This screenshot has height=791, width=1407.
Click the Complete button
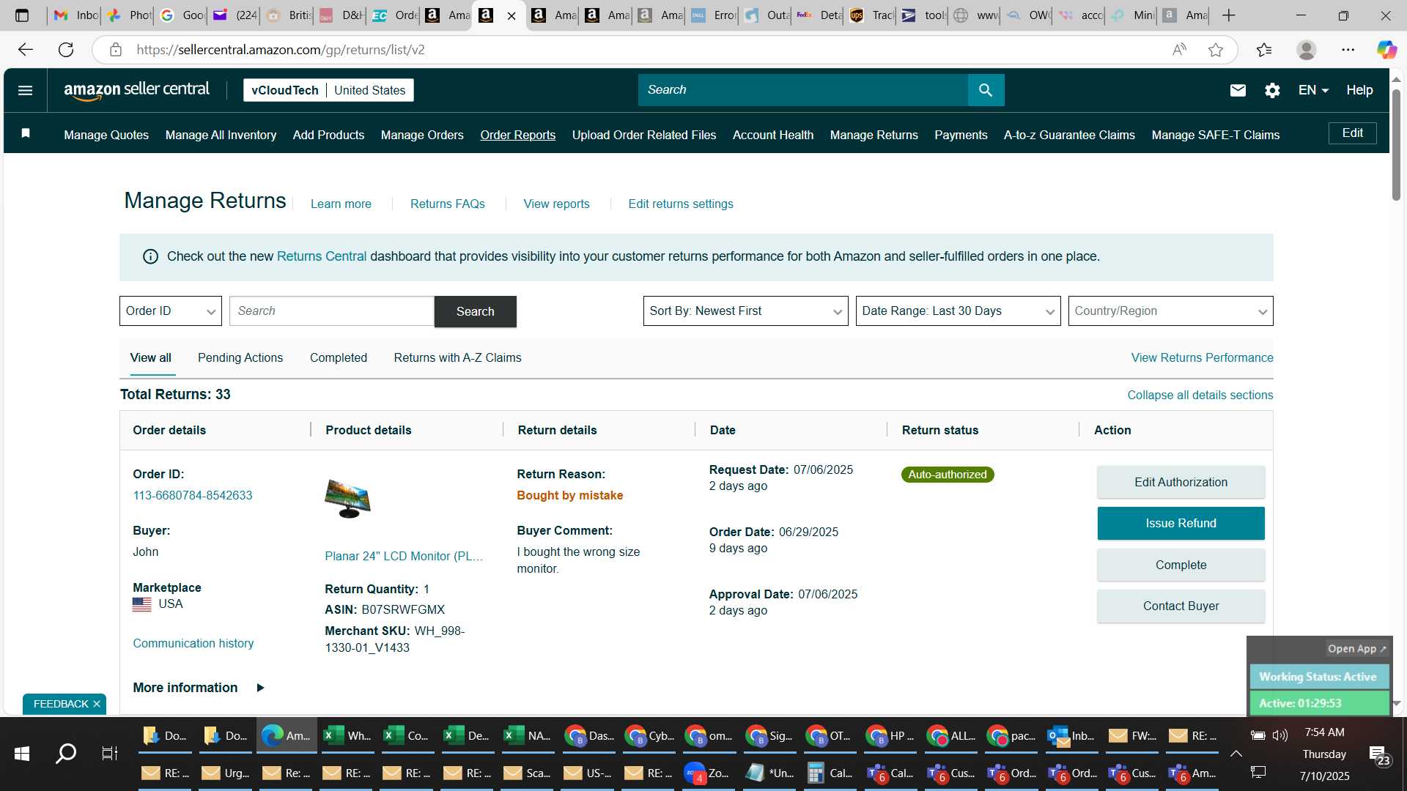[x=1181, y=565]
